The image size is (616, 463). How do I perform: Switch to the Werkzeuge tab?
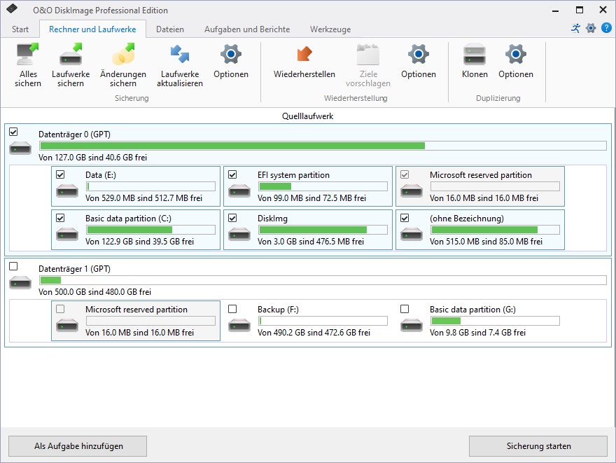330,29
